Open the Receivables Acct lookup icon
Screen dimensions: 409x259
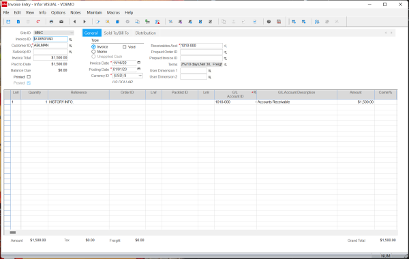tap(226, 46)
